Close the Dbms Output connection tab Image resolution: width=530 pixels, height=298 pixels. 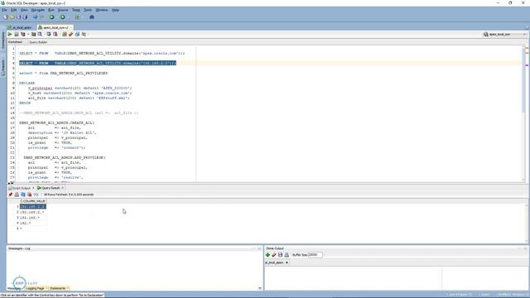tap(287, 262)
